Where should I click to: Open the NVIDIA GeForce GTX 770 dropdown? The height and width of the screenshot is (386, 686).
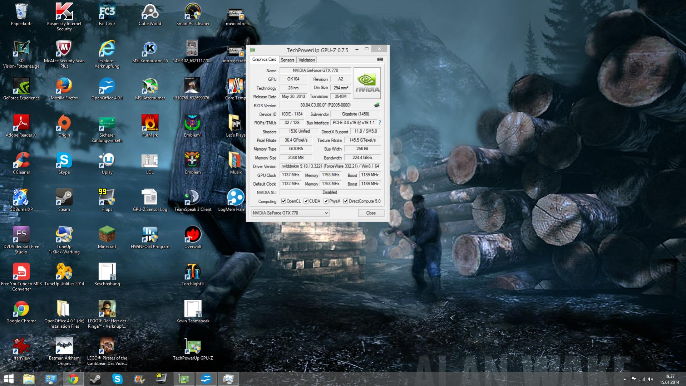[x=290, y=213]
